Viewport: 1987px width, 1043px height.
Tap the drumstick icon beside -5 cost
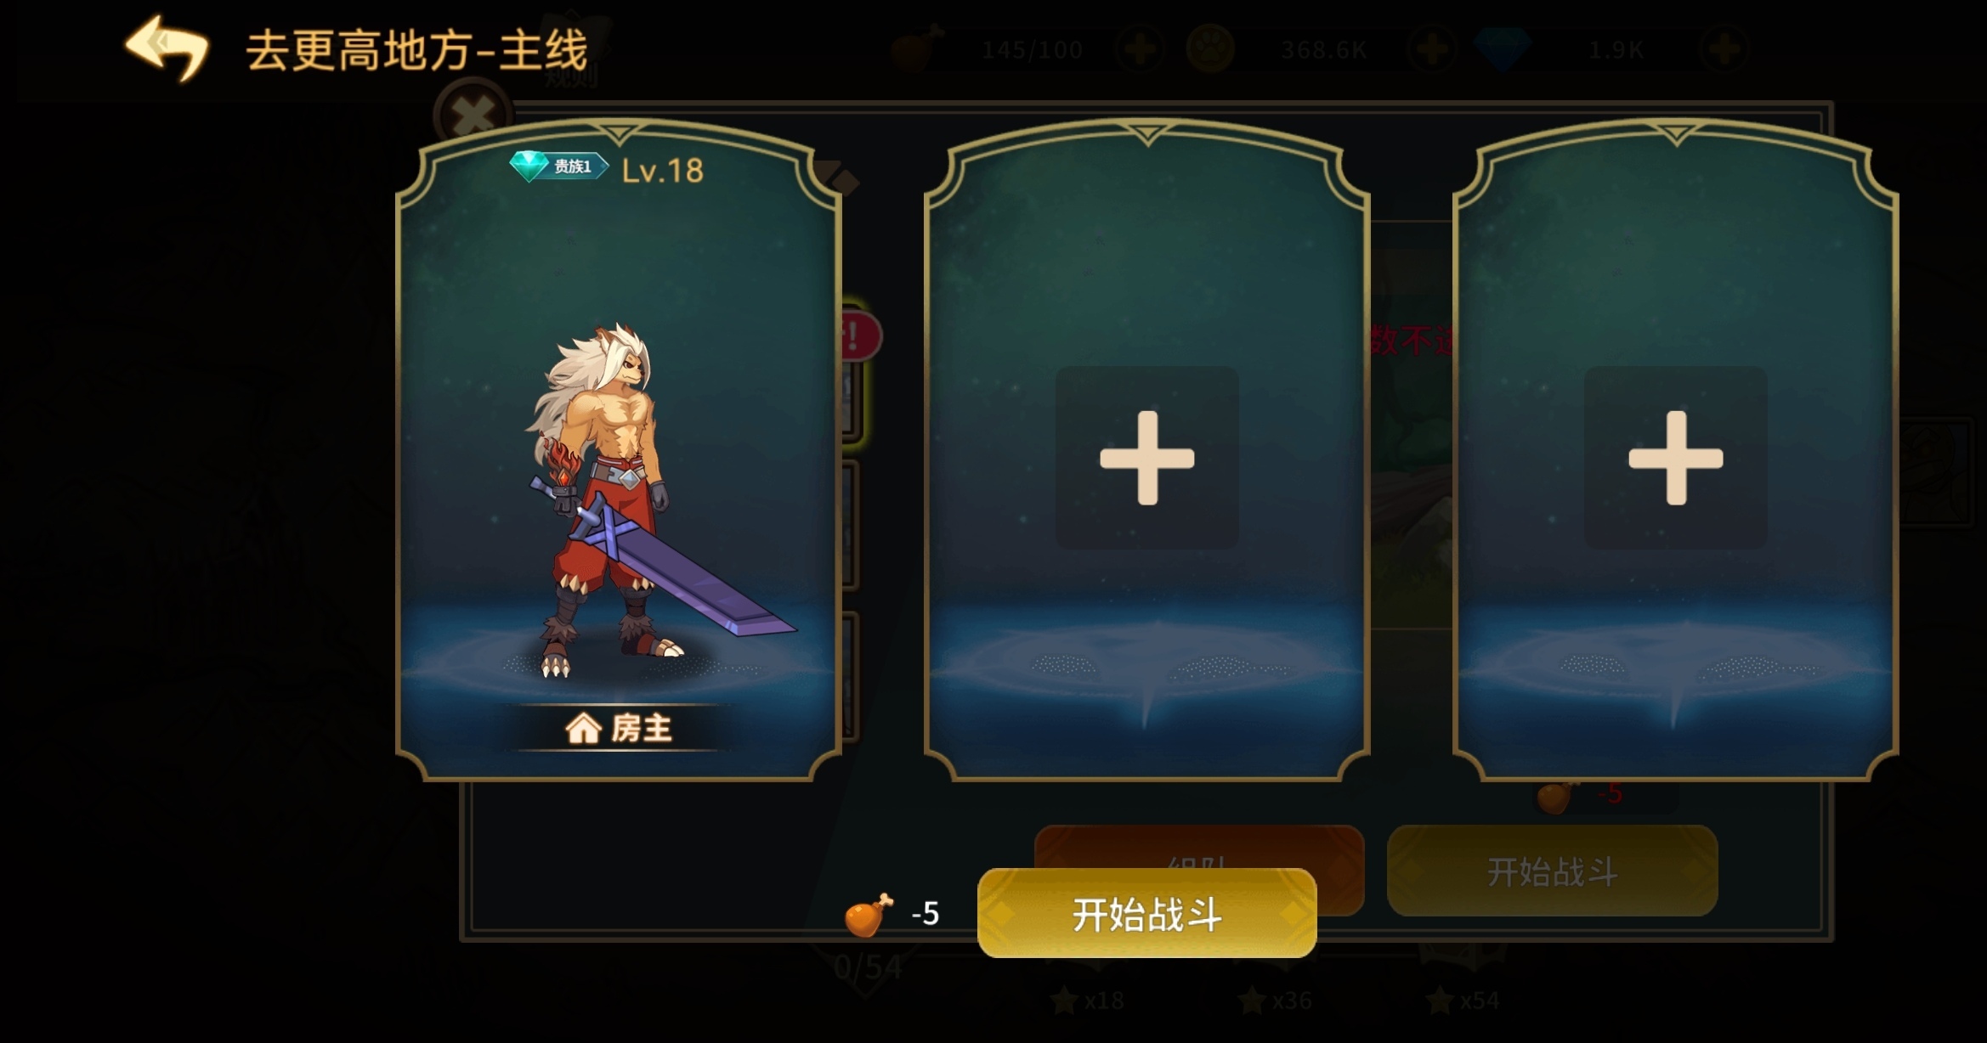point(869,915)
